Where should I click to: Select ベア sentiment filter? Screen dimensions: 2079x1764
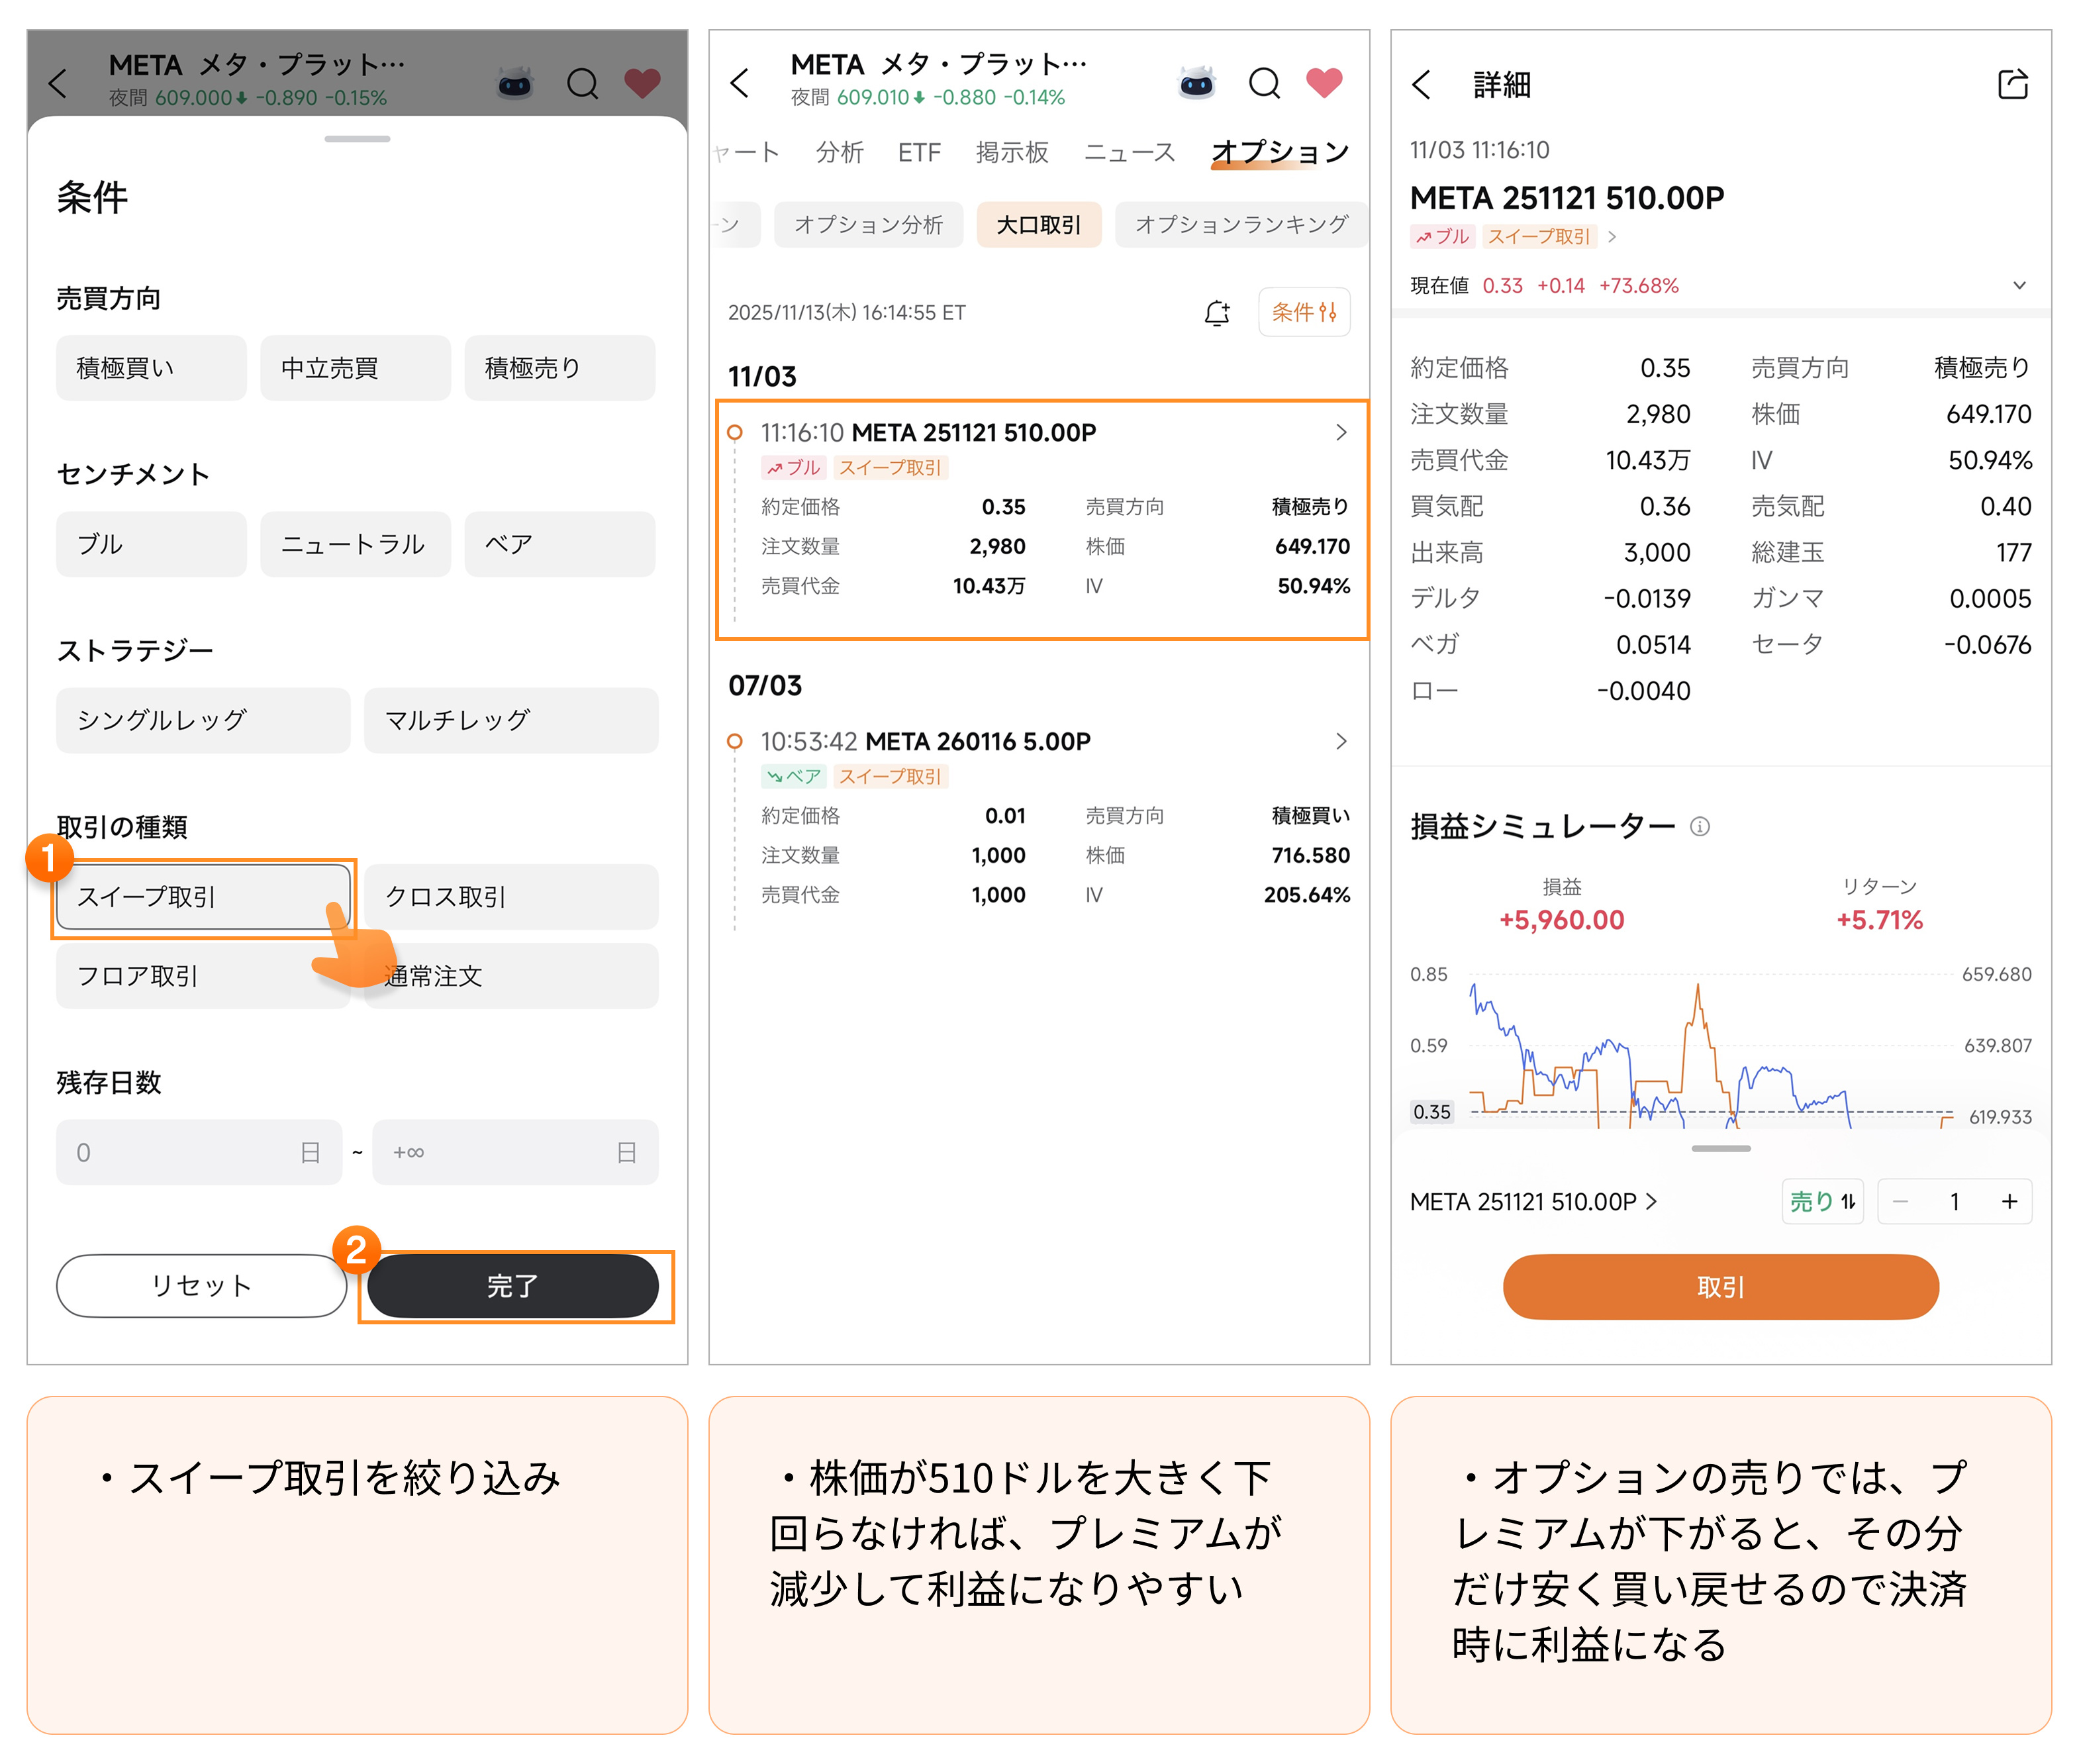[x=560, y=544]
